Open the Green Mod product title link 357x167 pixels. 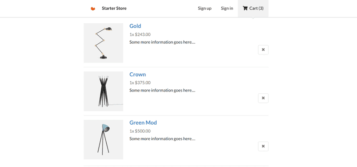143,123
